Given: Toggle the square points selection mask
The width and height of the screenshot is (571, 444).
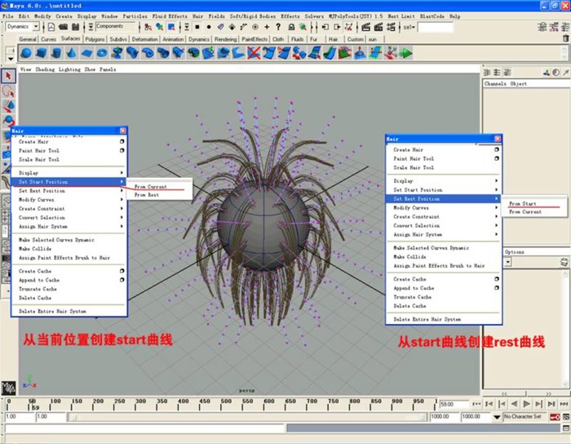Looking at the screenshot, I should (x=197, y=27).
